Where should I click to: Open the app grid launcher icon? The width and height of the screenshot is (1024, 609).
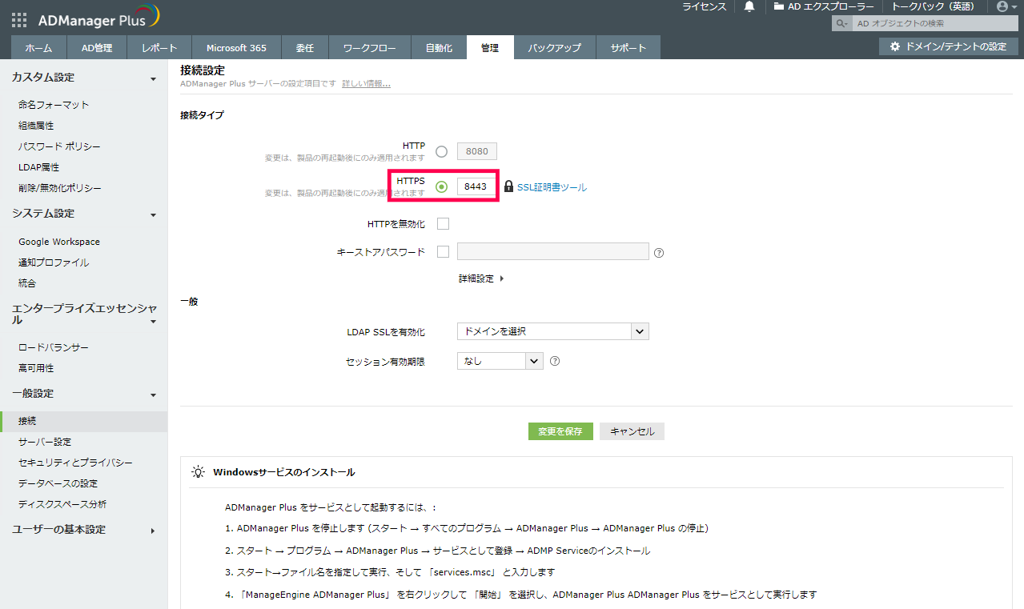tap(19, 20)
